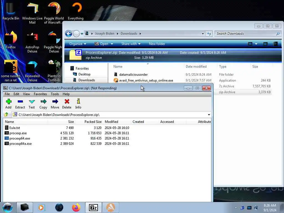Click the Windows Start orb
This screenshot has width=284, height=213.
[7, 207]
